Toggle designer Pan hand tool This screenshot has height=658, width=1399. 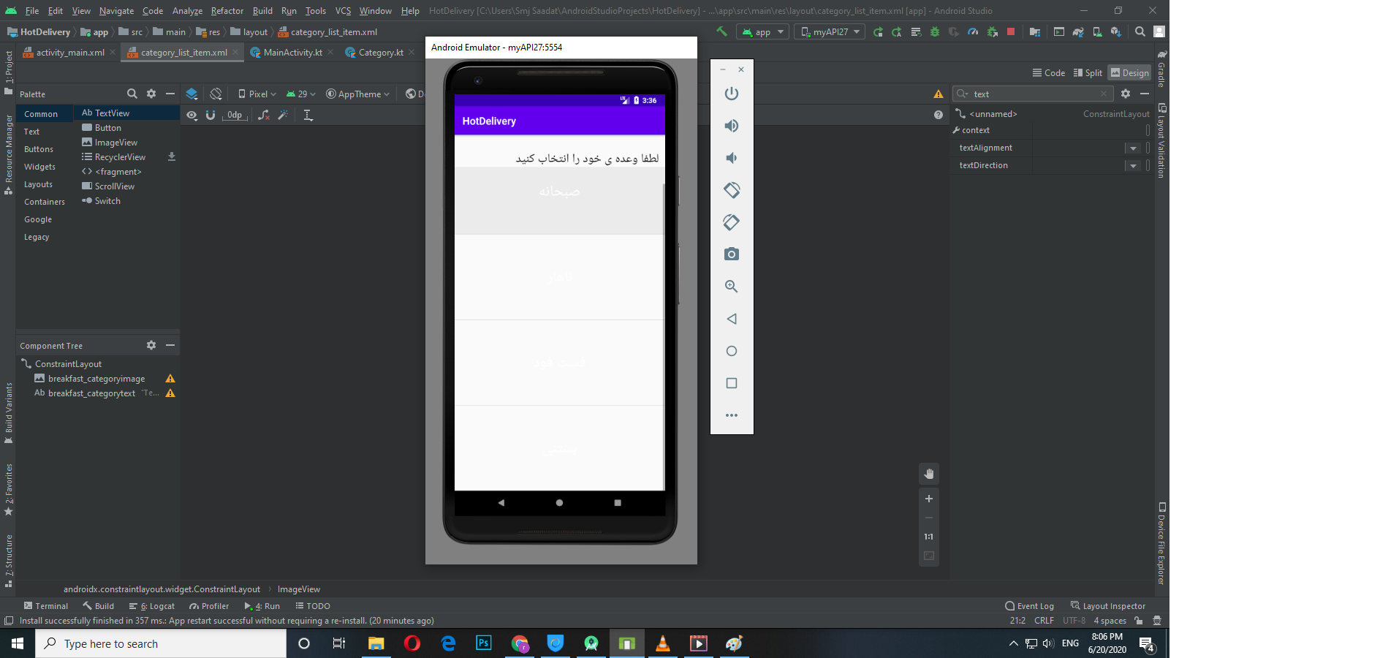[x=929, y=474]
